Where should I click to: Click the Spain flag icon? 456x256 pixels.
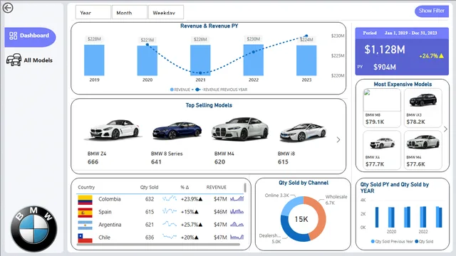click(85, 213)
